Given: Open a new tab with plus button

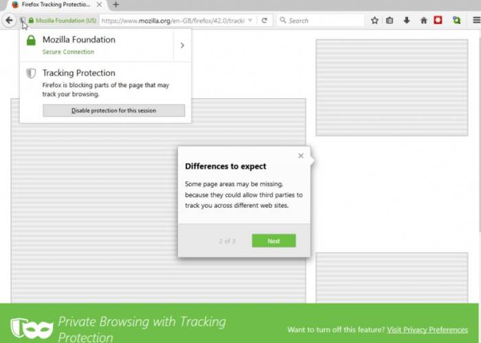Looking at the screenshot, I should coord(115,5).
